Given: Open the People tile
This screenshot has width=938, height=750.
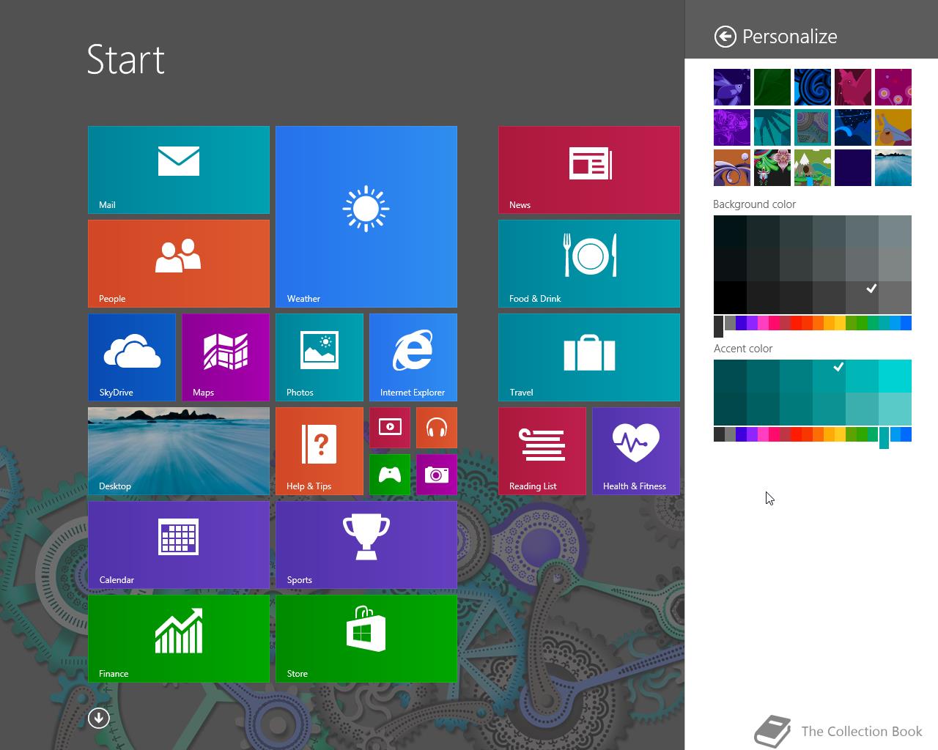Looking at the screenshot, I should (x=179, y=264).
